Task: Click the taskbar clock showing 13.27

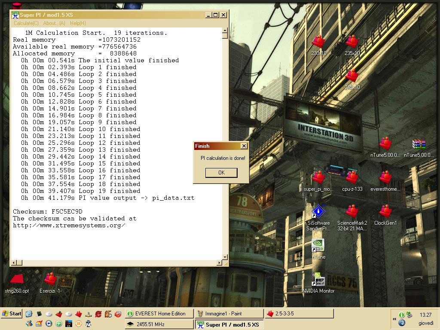Action: point(425,315)
